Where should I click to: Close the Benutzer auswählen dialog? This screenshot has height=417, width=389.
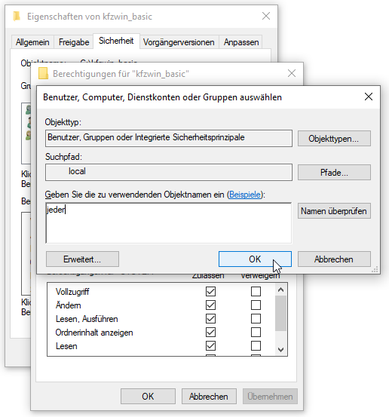click(x=368, y=97)
